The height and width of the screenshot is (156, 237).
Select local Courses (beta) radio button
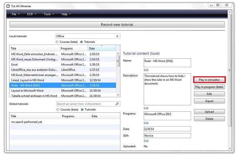57,42
